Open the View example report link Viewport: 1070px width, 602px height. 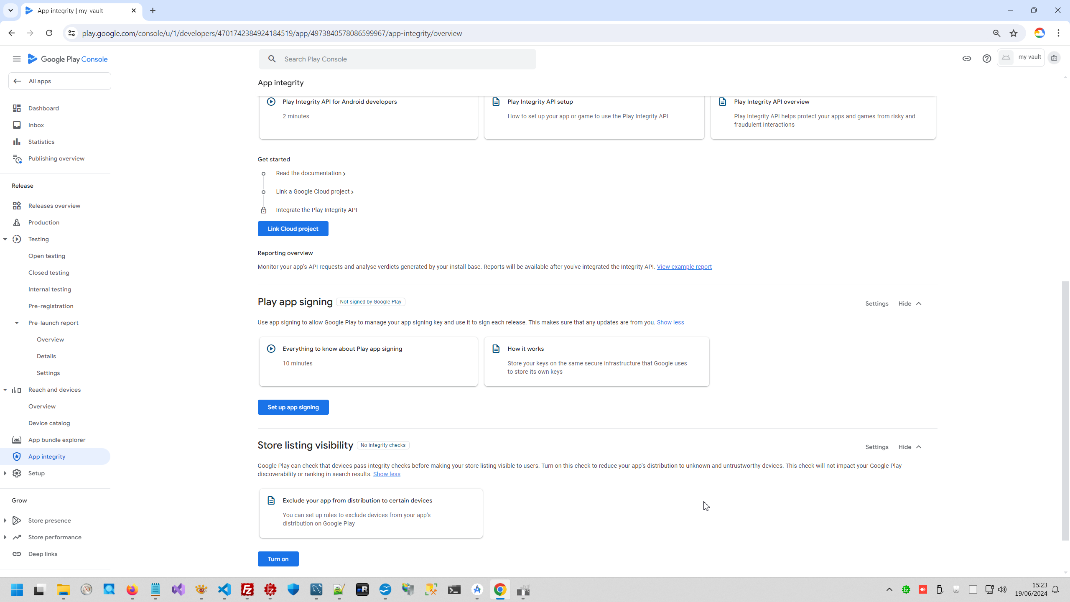(x=684, y=267)
